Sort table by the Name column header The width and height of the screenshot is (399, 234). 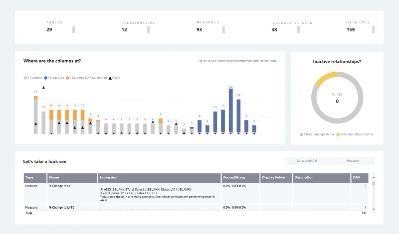[72, 178]
